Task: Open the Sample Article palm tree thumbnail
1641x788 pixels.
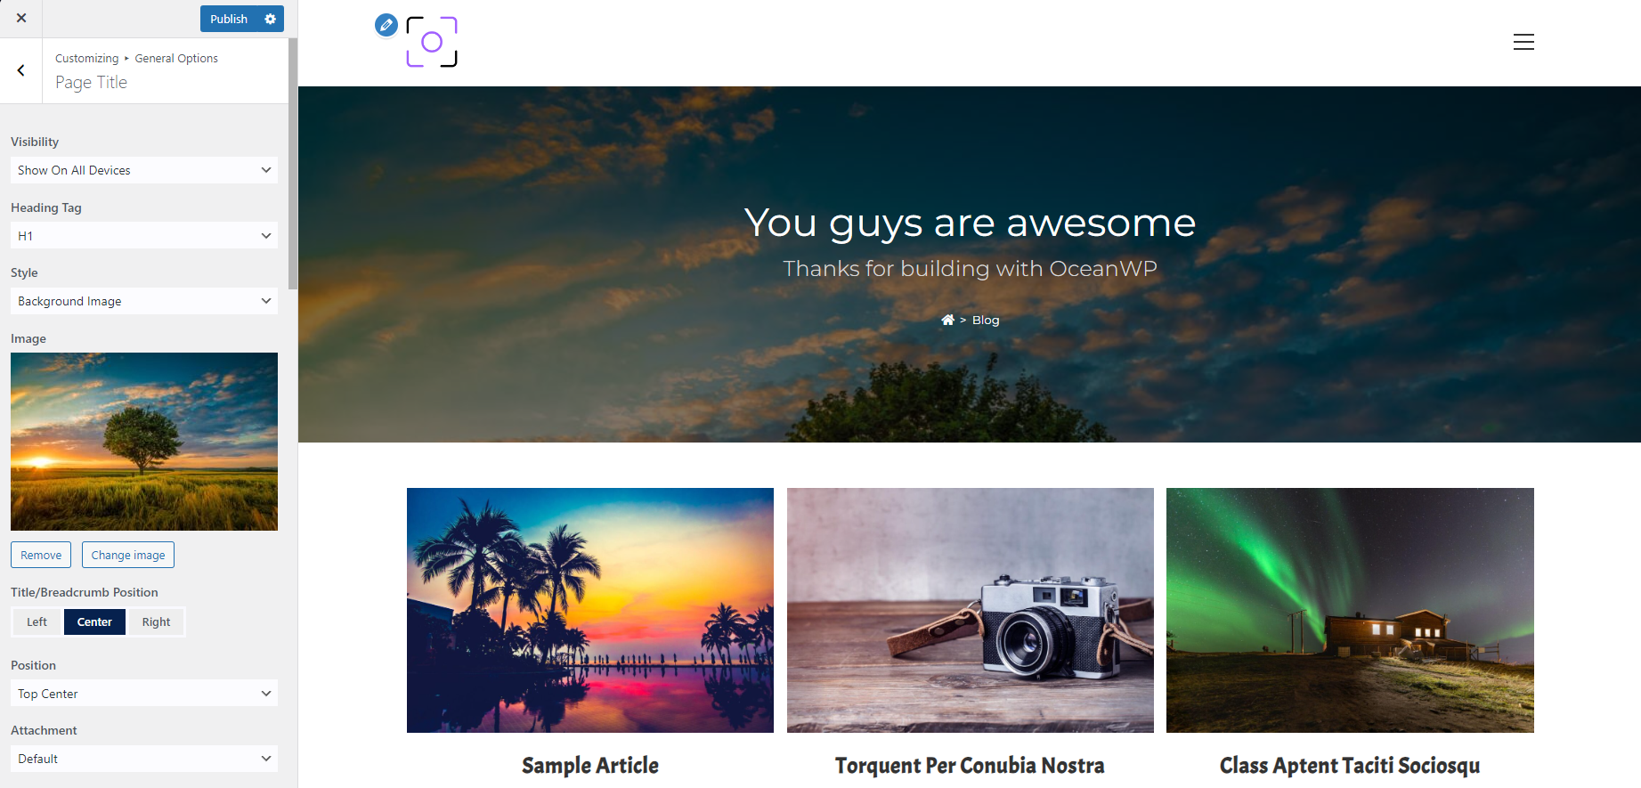Action: point(590,610)
